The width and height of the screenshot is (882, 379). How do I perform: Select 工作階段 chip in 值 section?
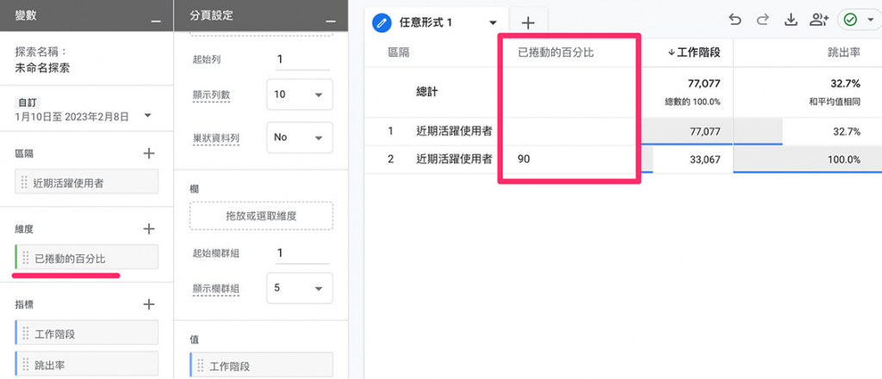tap(262, 366)
